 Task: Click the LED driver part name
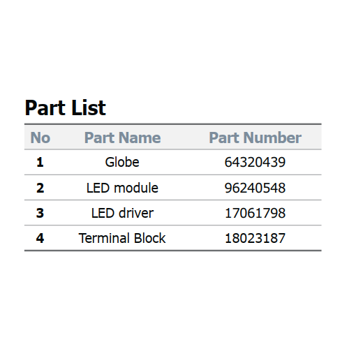pos(122,213)
